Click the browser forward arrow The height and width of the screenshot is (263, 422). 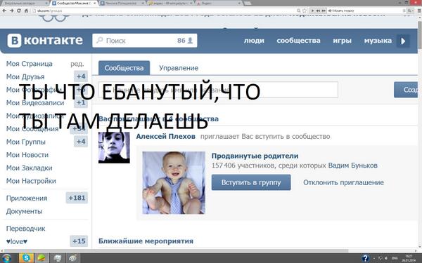coord(11,11)
